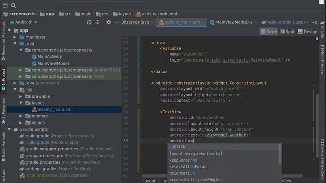Open the 2: Favorites side tool window

(x=4, y=111)
